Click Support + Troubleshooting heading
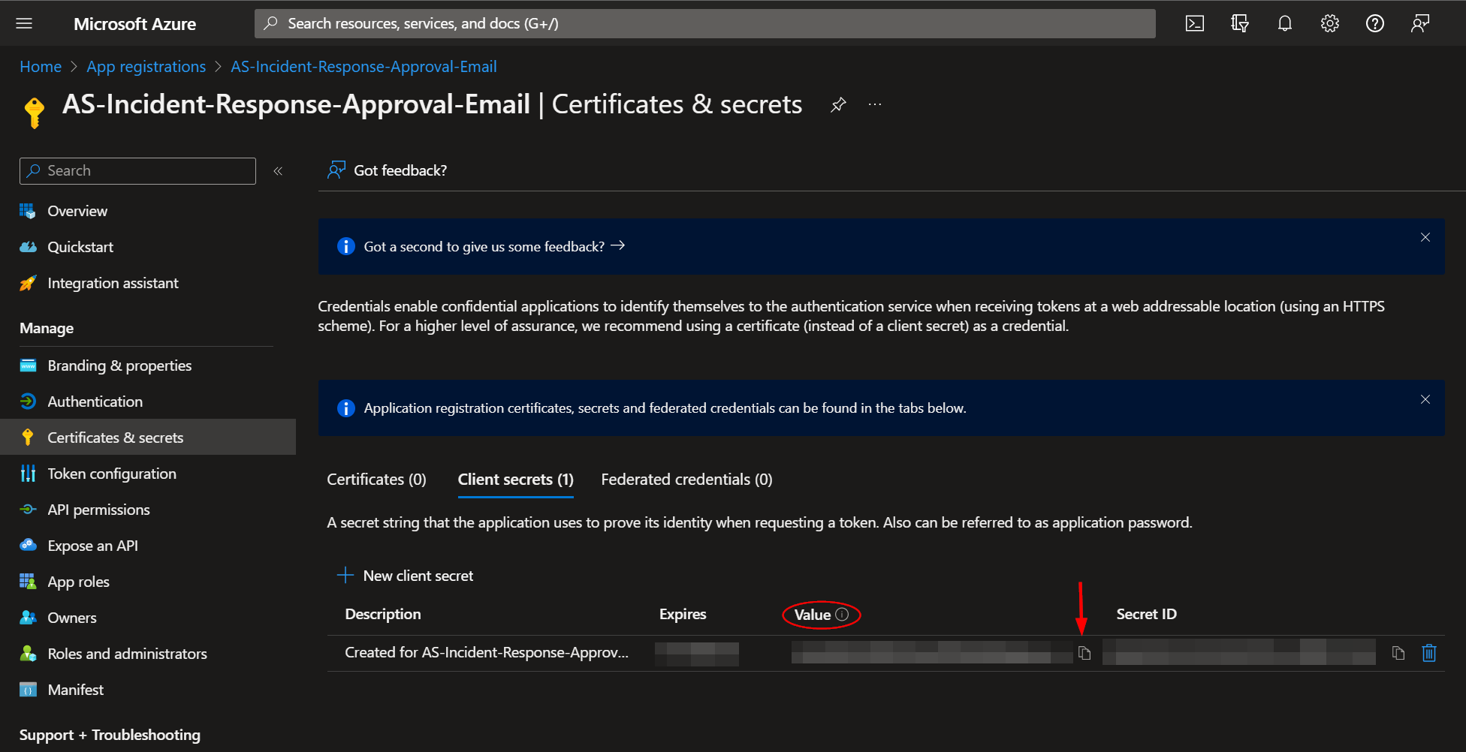Image resolution: width=1466 pixels, height=752 pixels. point(110,735)
